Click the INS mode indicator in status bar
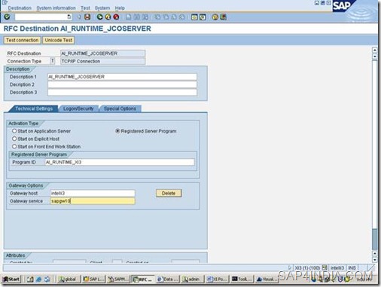The image size is (381, 287). (x=352, y=268)
